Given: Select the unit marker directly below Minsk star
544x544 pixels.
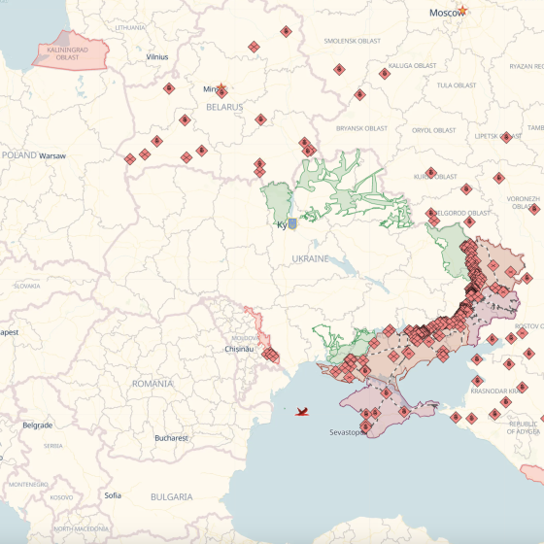Looking at the screenshot, I should click(x=222, y=93).
